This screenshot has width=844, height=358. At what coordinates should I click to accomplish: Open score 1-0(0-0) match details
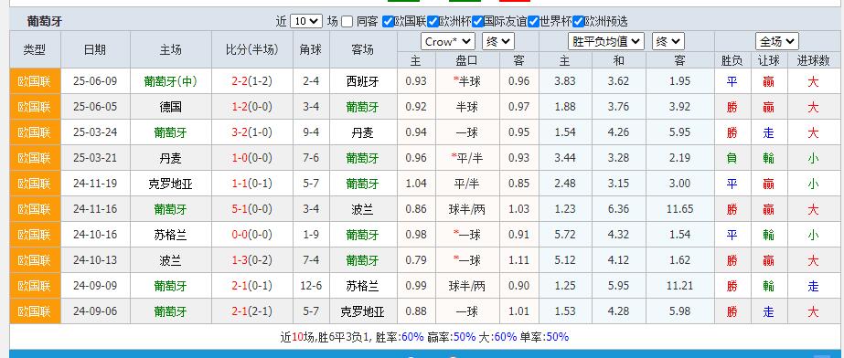click(x=251, y=158)
